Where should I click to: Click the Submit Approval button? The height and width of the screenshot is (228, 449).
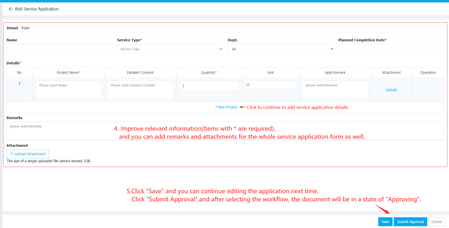coord(410,222)
